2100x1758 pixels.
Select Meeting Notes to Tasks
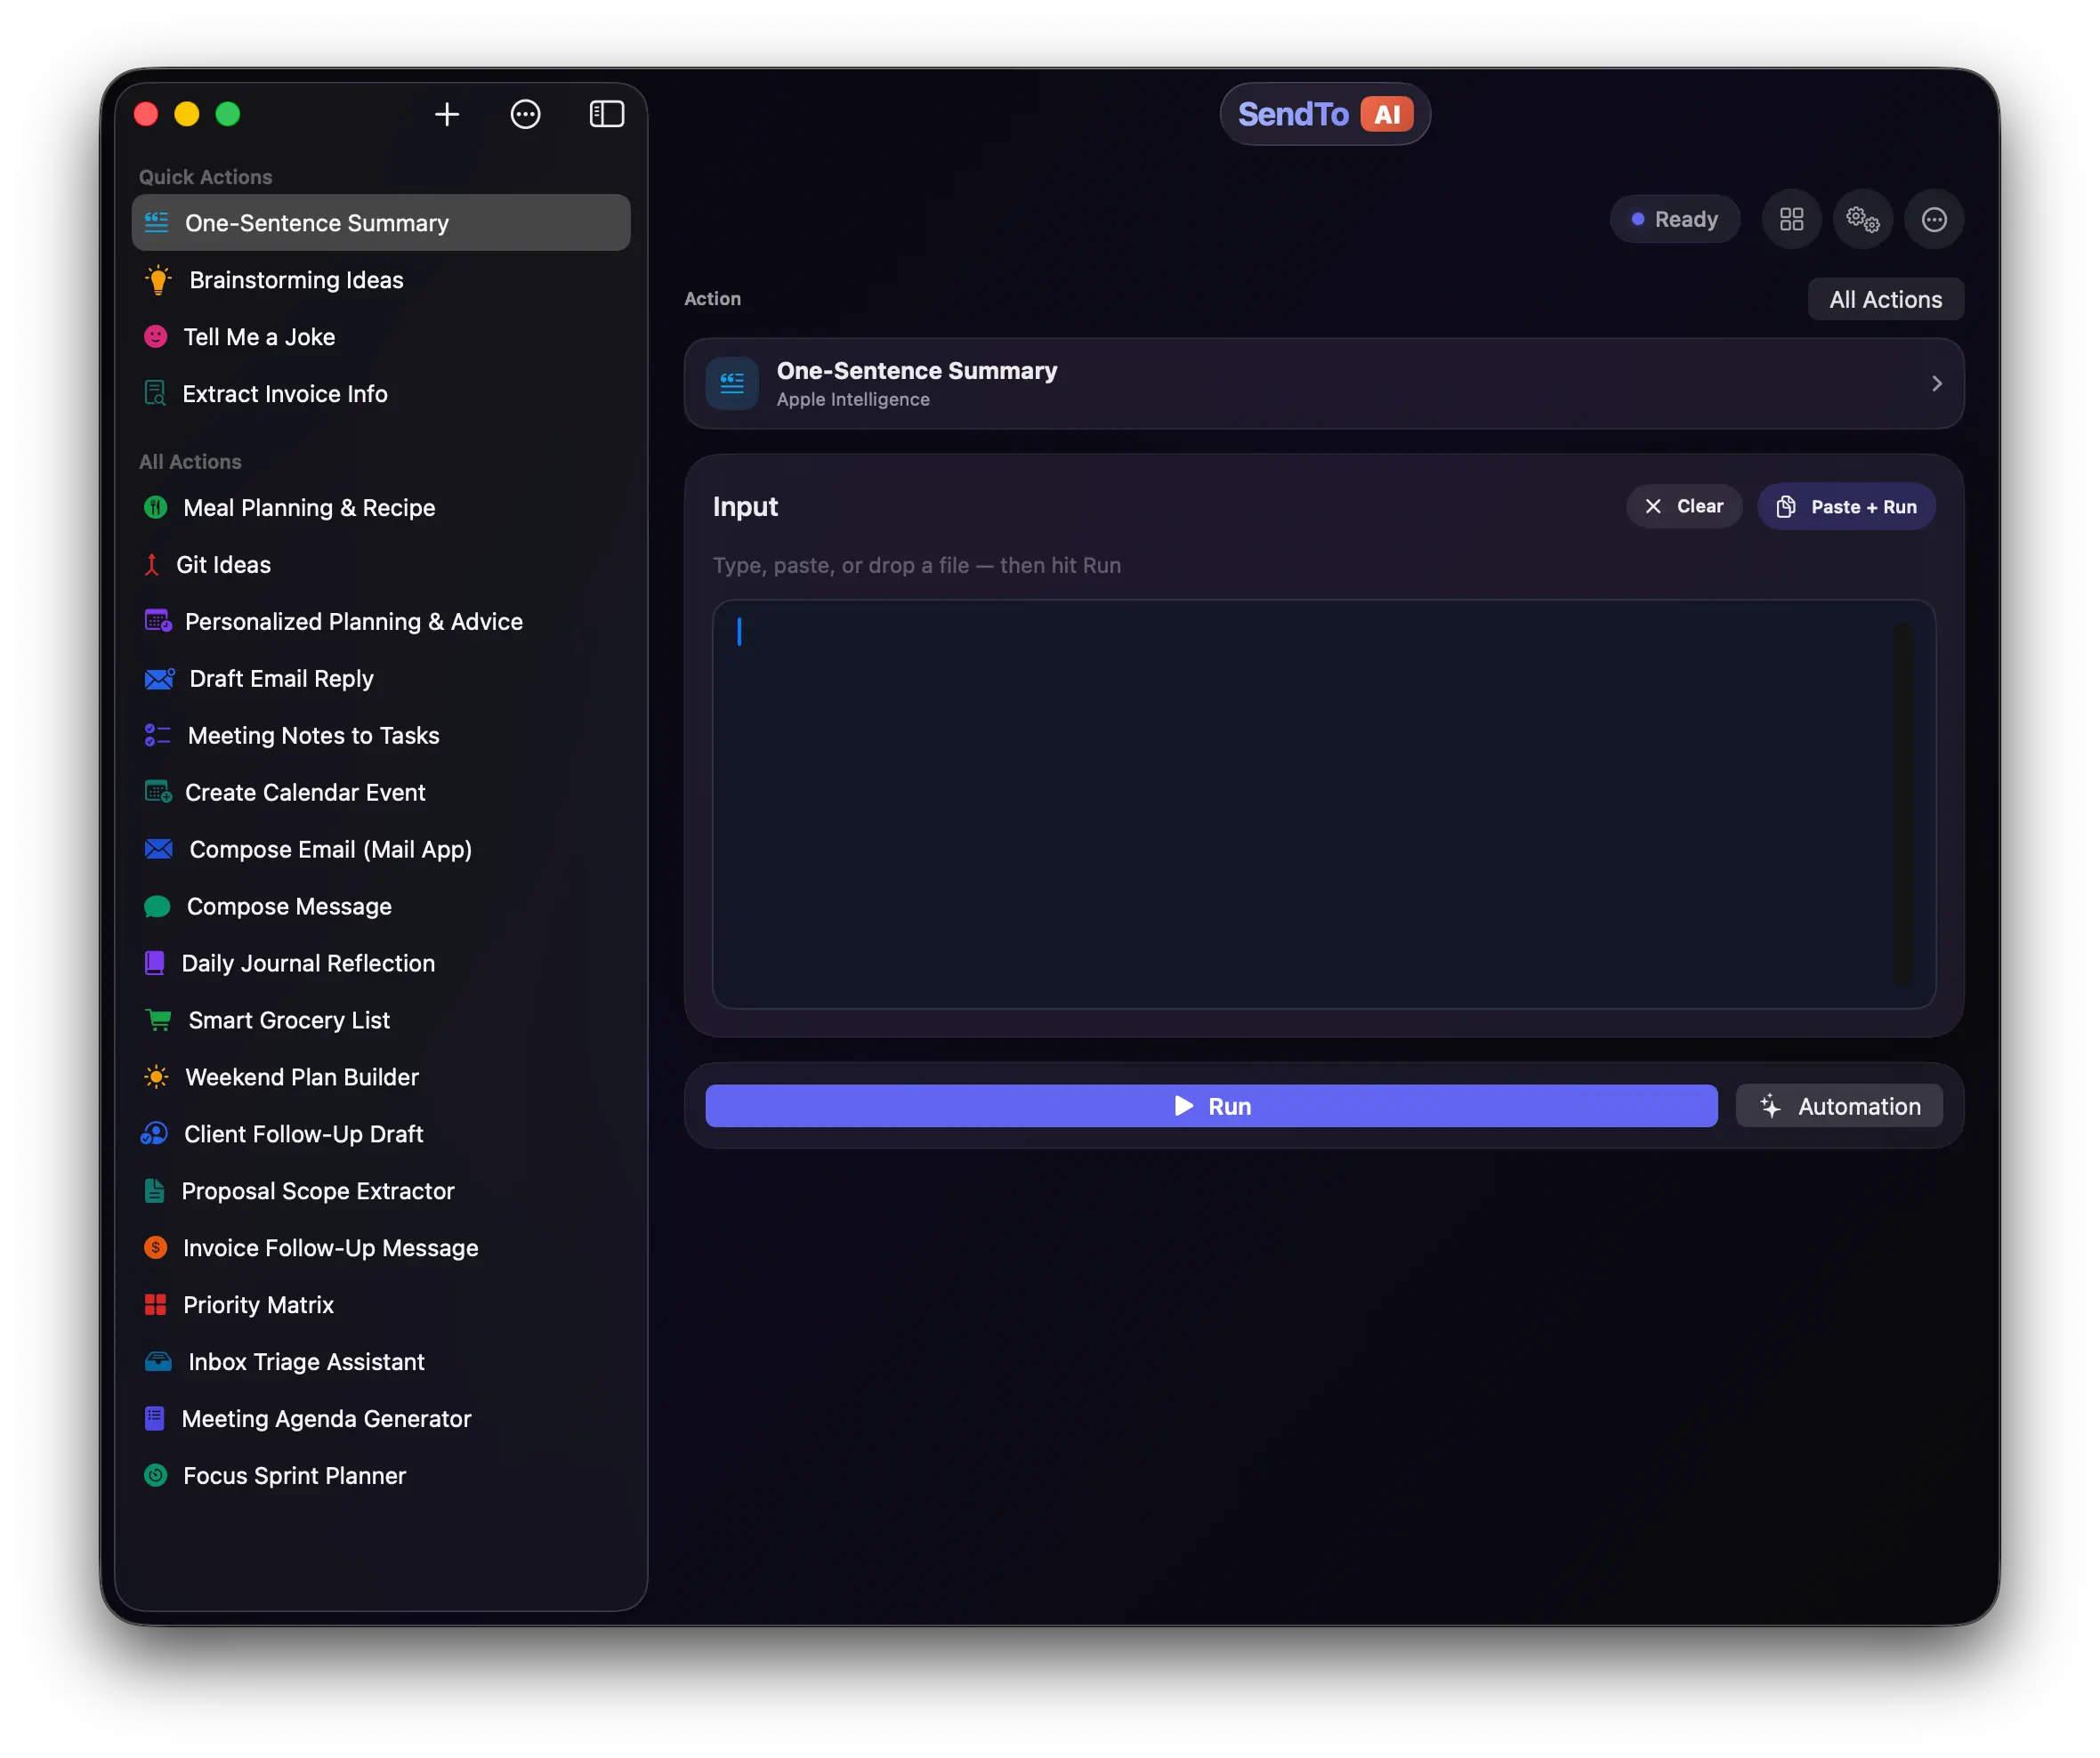point(381,736)
